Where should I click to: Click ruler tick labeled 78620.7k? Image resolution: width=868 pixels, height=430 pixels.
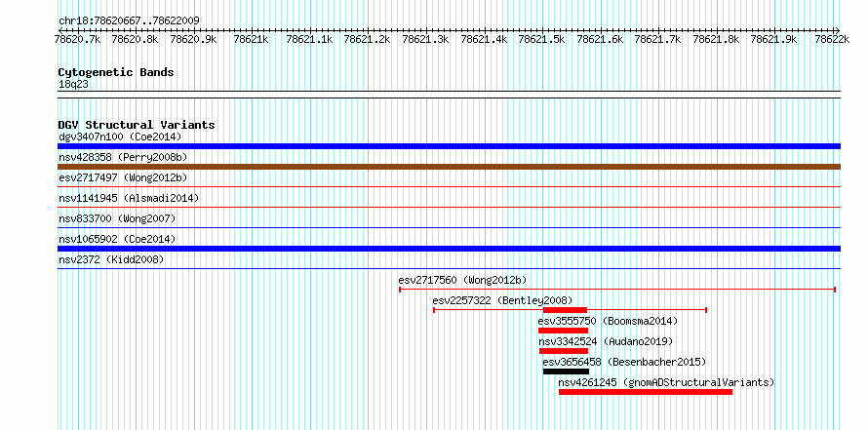pos(77,39)
